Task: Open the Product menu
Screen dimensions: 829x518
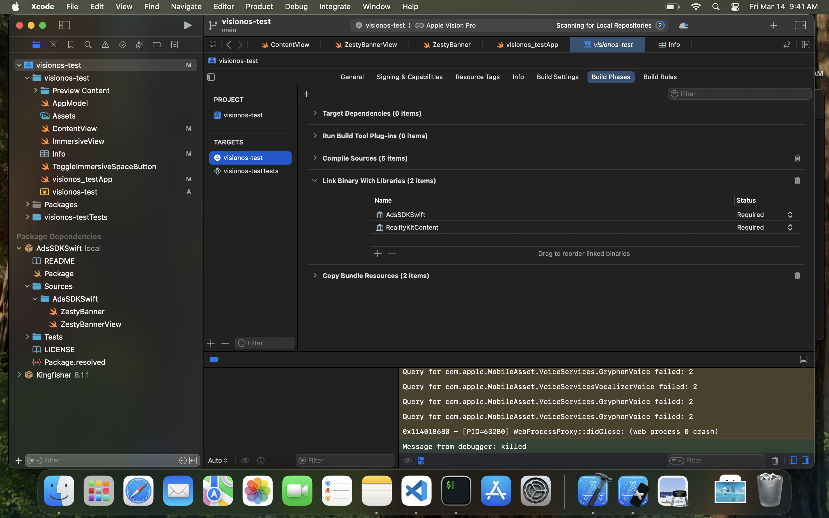Action: point(259,7)
